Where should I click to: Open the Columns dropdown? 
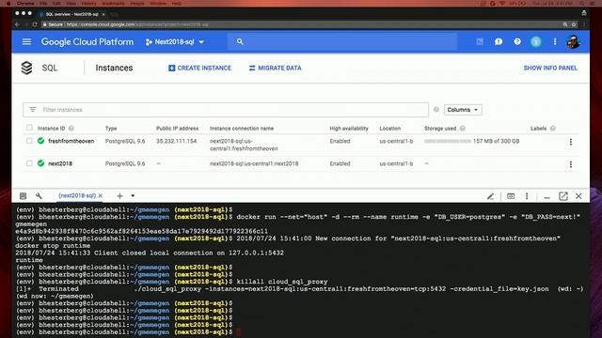coord(463,110)
